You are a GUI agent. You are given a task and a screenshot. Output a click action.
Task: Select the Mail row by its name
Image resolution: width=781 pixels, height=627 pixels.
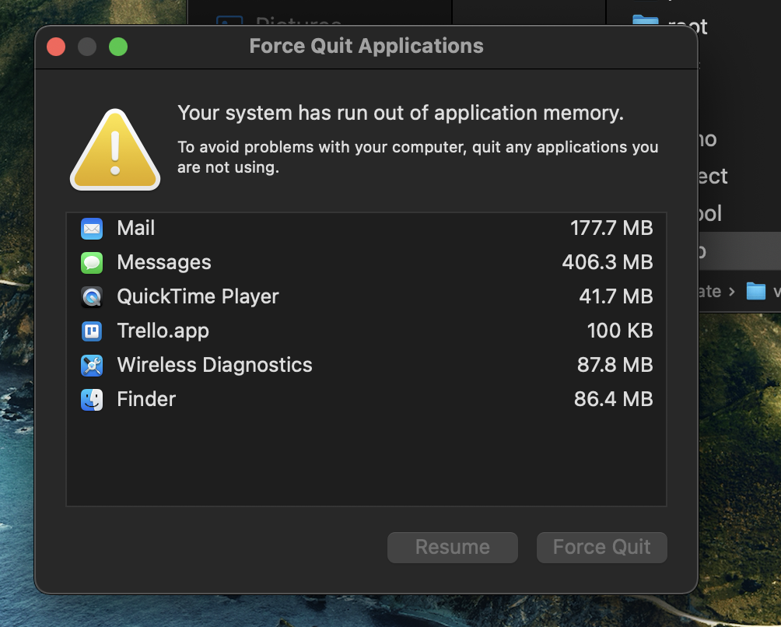click(136, 229)
